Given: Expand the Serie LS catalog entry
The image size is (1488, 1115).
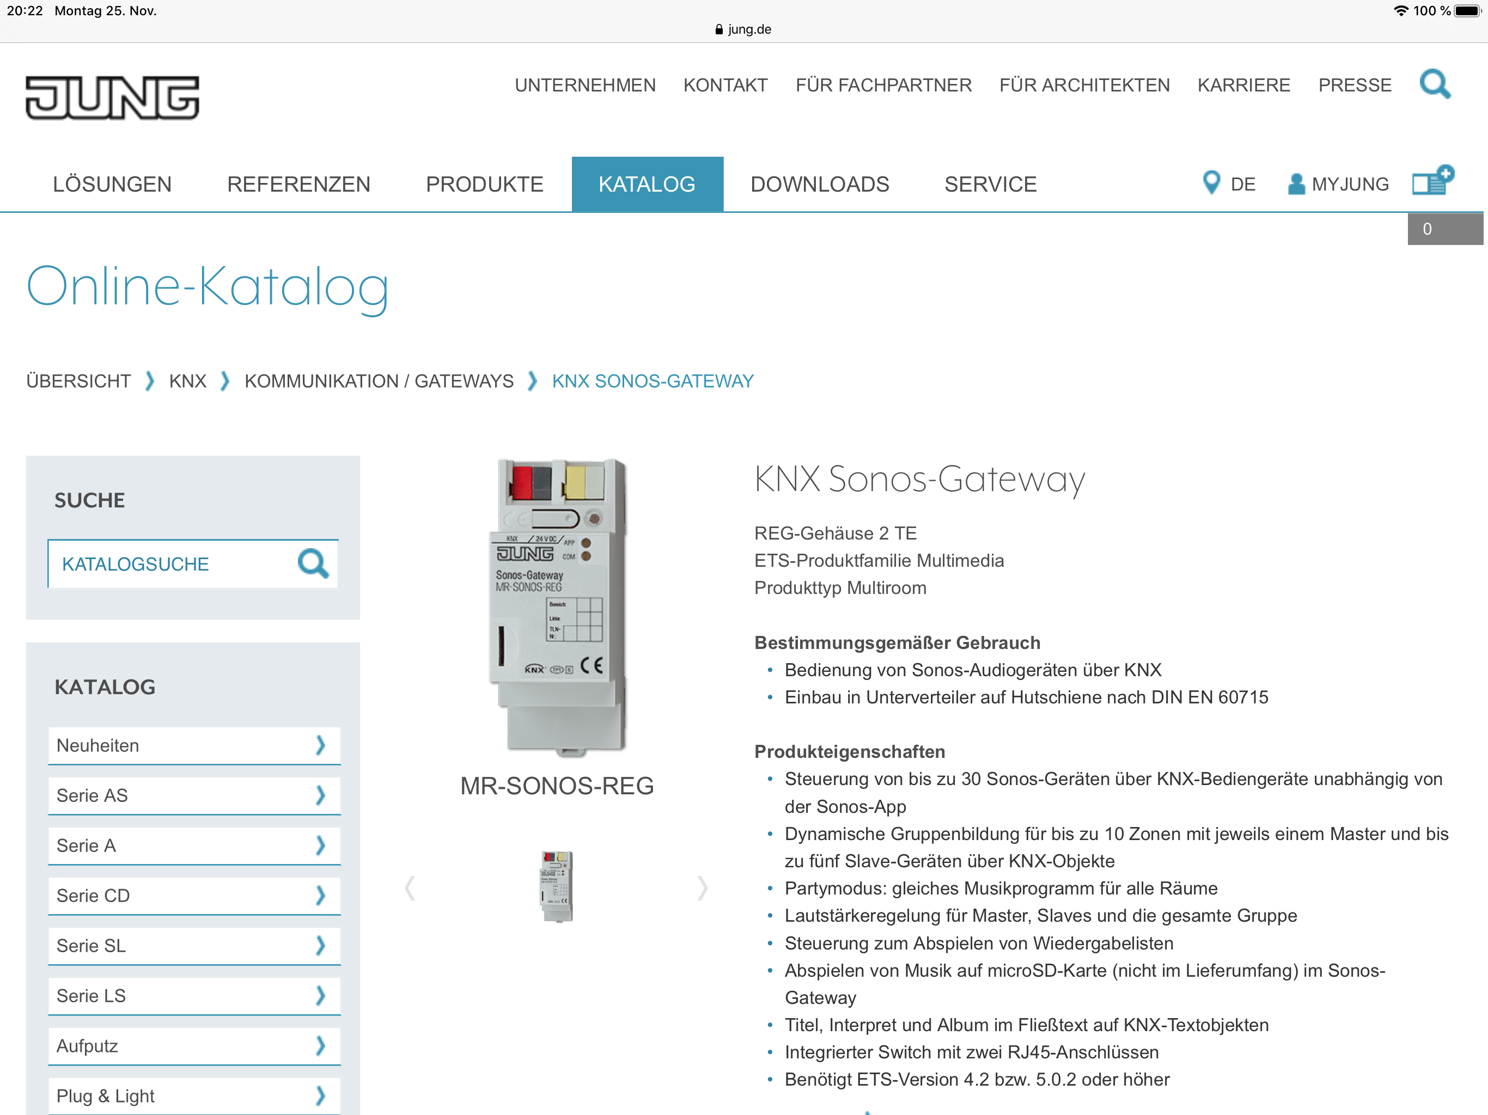Looking at the screenshot, I should (194, 995).
